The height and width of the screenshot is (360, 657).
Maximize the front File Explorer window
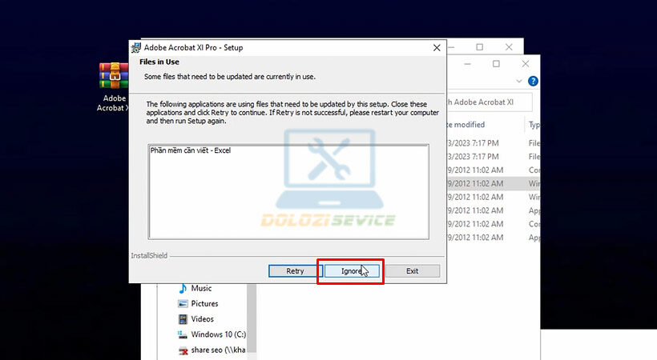496,63
